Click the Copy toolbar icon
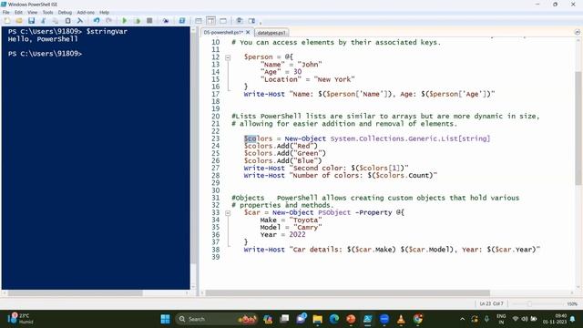 pyautogui.click(x=55, y=21)
